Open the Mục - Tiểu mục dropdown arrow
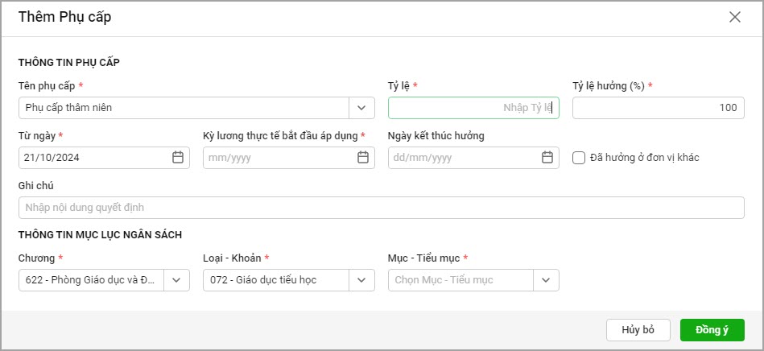 546,280
